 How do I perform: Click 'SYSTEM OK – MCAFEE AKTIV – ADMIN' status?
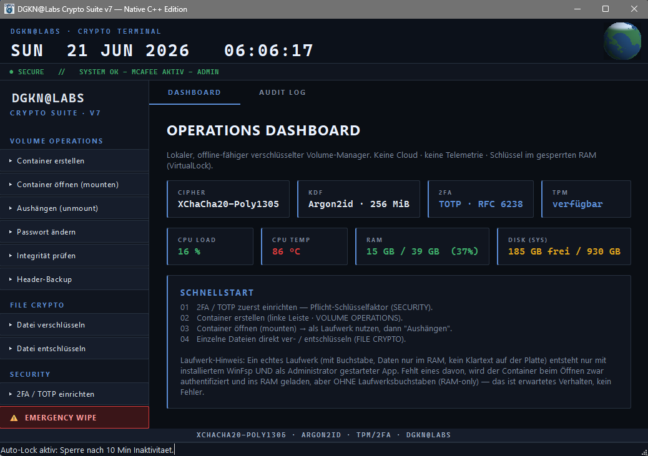click(x=149, y=72)
